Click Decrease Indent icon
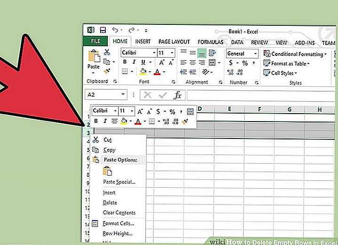This screenshot has height=245, width=338. pos(183,72)
